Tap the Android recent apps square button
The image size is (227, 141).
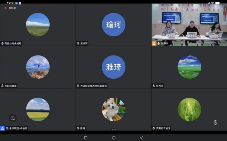point(86,138)
